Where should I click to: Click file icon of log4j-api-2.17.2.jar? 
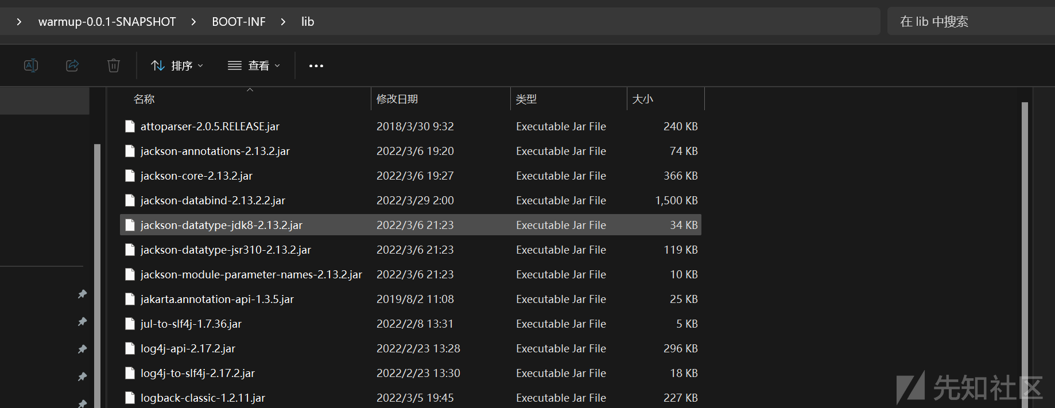pos(130,348)
